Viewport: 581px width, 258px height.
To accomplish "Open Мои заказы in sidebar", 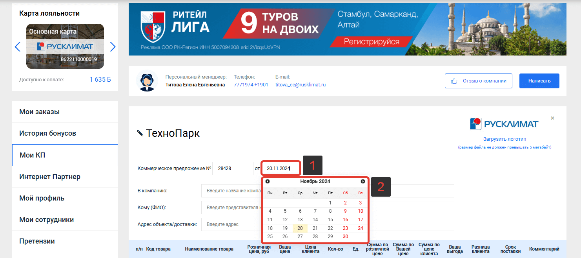I will point(65,112).
